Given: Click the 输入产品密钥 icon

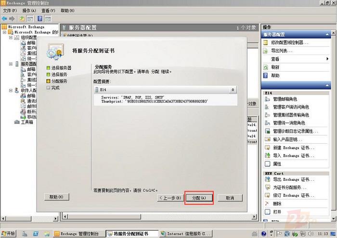Looking at the screenshot, I should click(x=267, y=139).
